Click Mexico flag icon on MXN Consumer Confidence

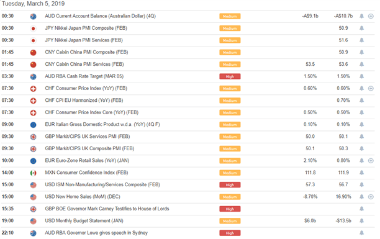point(33,173)
